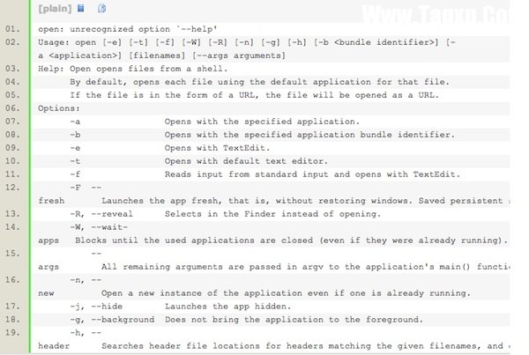
Task: Click the line starting "Usage: open [-e] [-t]"
Action: click(x=247, y=42)
